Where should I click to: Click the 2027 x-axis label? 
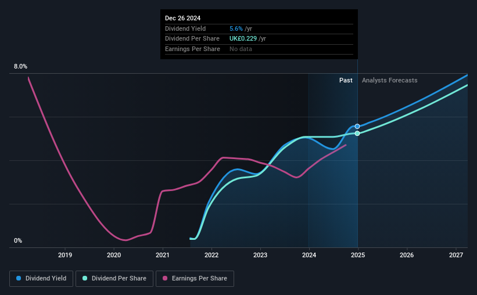coord(456,255)
